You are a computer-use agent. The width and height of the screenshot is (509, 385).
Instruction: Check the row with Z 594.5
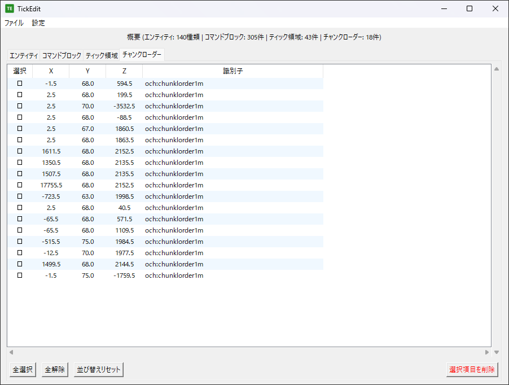tap(20, 84)
